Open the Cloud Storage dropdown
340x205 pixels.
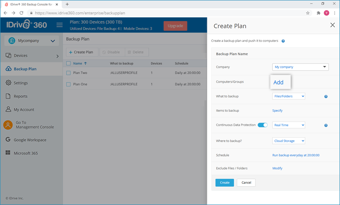289,141
